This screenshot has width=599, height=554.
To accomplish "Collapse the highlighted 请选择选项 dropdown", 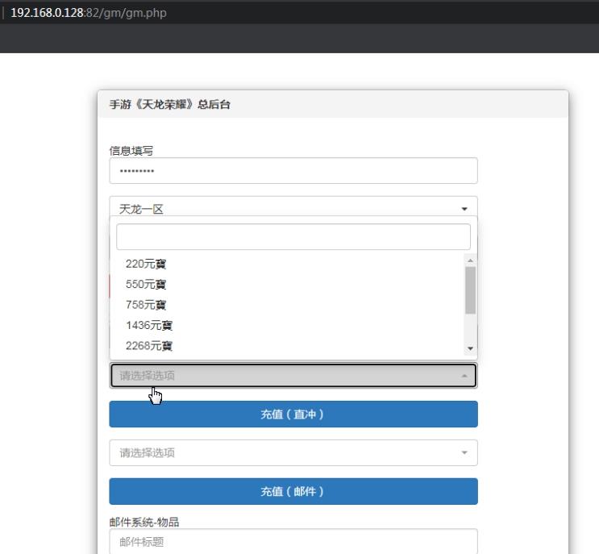I will point(293,376).
